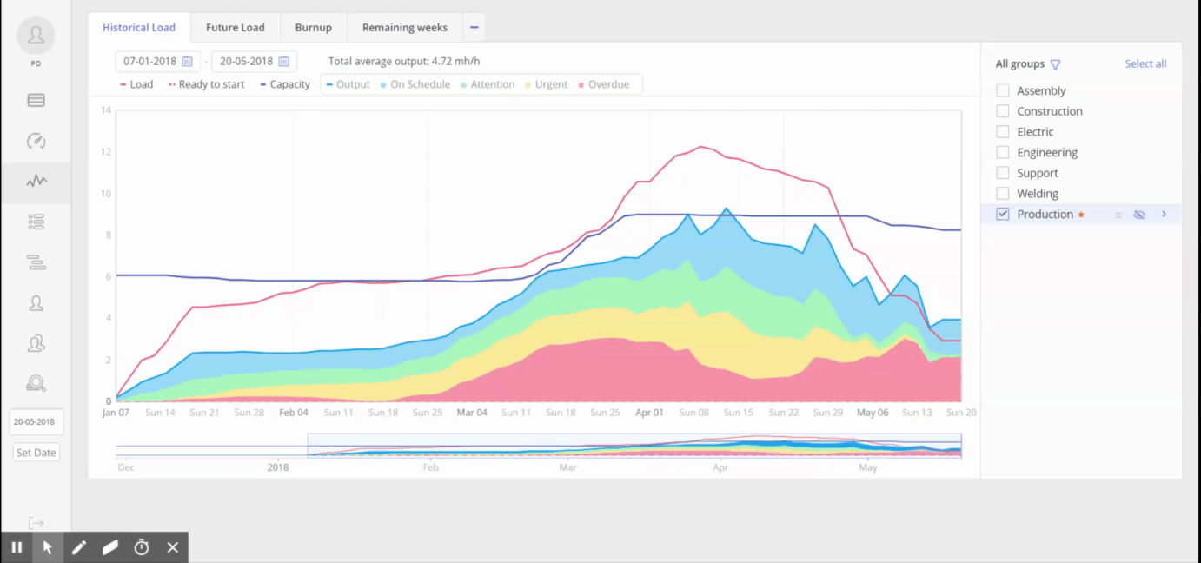Select the eraser tool in bottom toolbar
1201x563 pixels.
click(x=110, y=547)
